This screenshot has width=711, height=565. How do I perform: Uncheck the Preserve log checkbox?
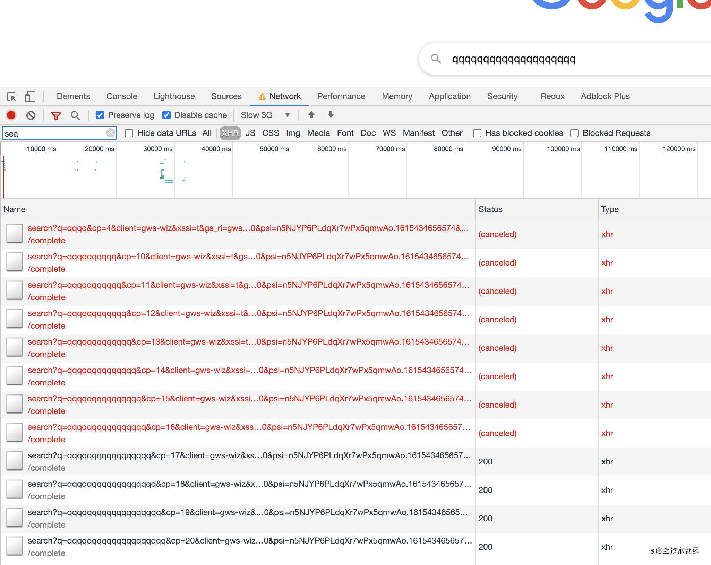tap(100, 115)
